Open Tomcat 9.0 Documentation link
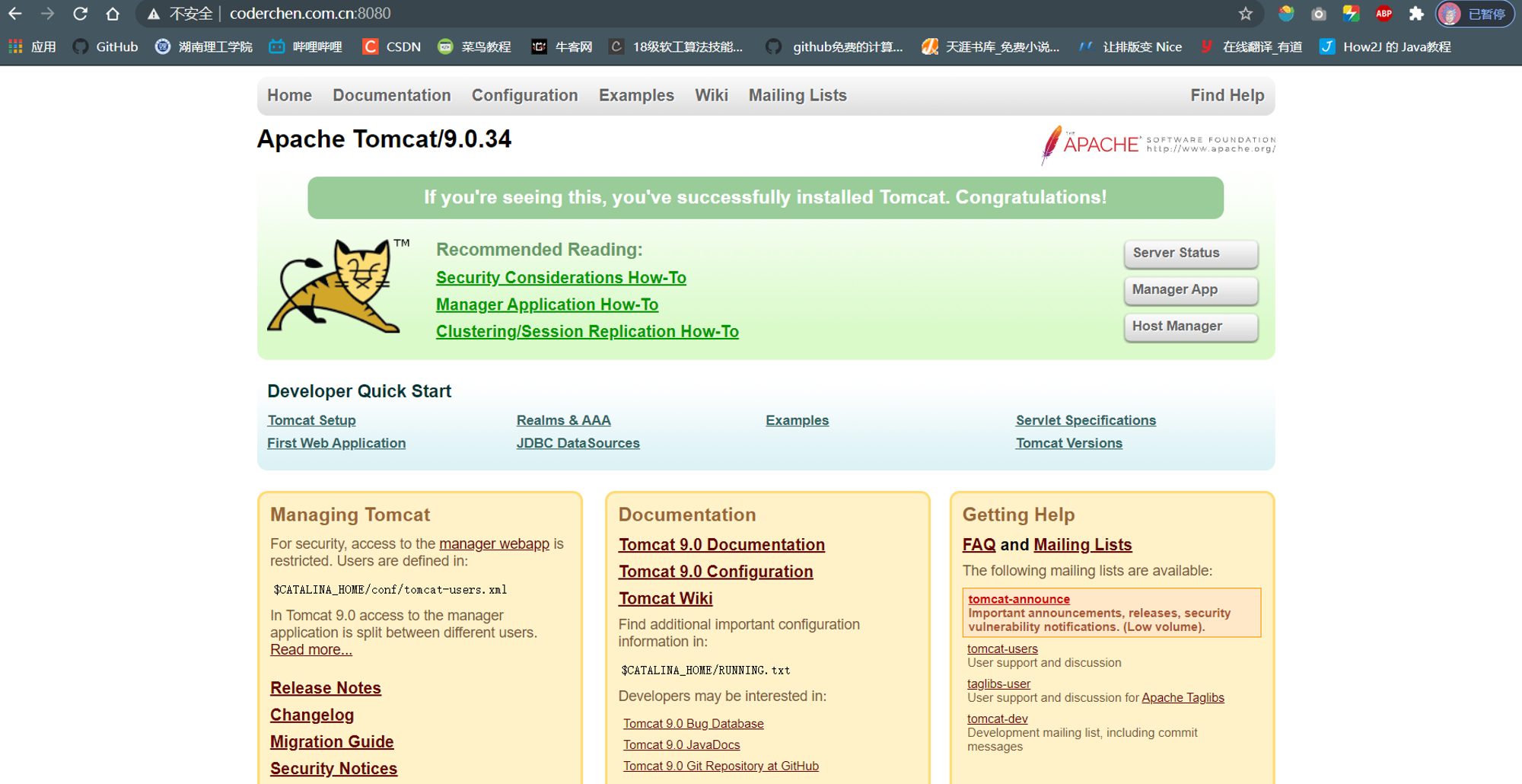The width and height of the screenshot is (1522, 784). (x=721, y=545)
